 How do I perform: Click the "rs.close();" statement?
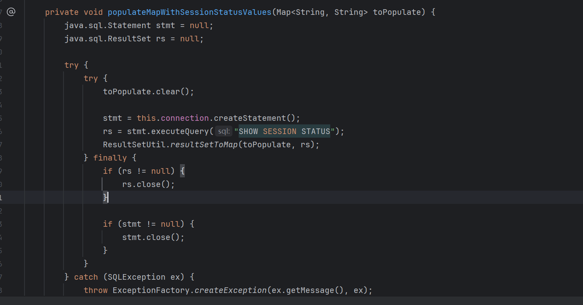coord(149,184)
